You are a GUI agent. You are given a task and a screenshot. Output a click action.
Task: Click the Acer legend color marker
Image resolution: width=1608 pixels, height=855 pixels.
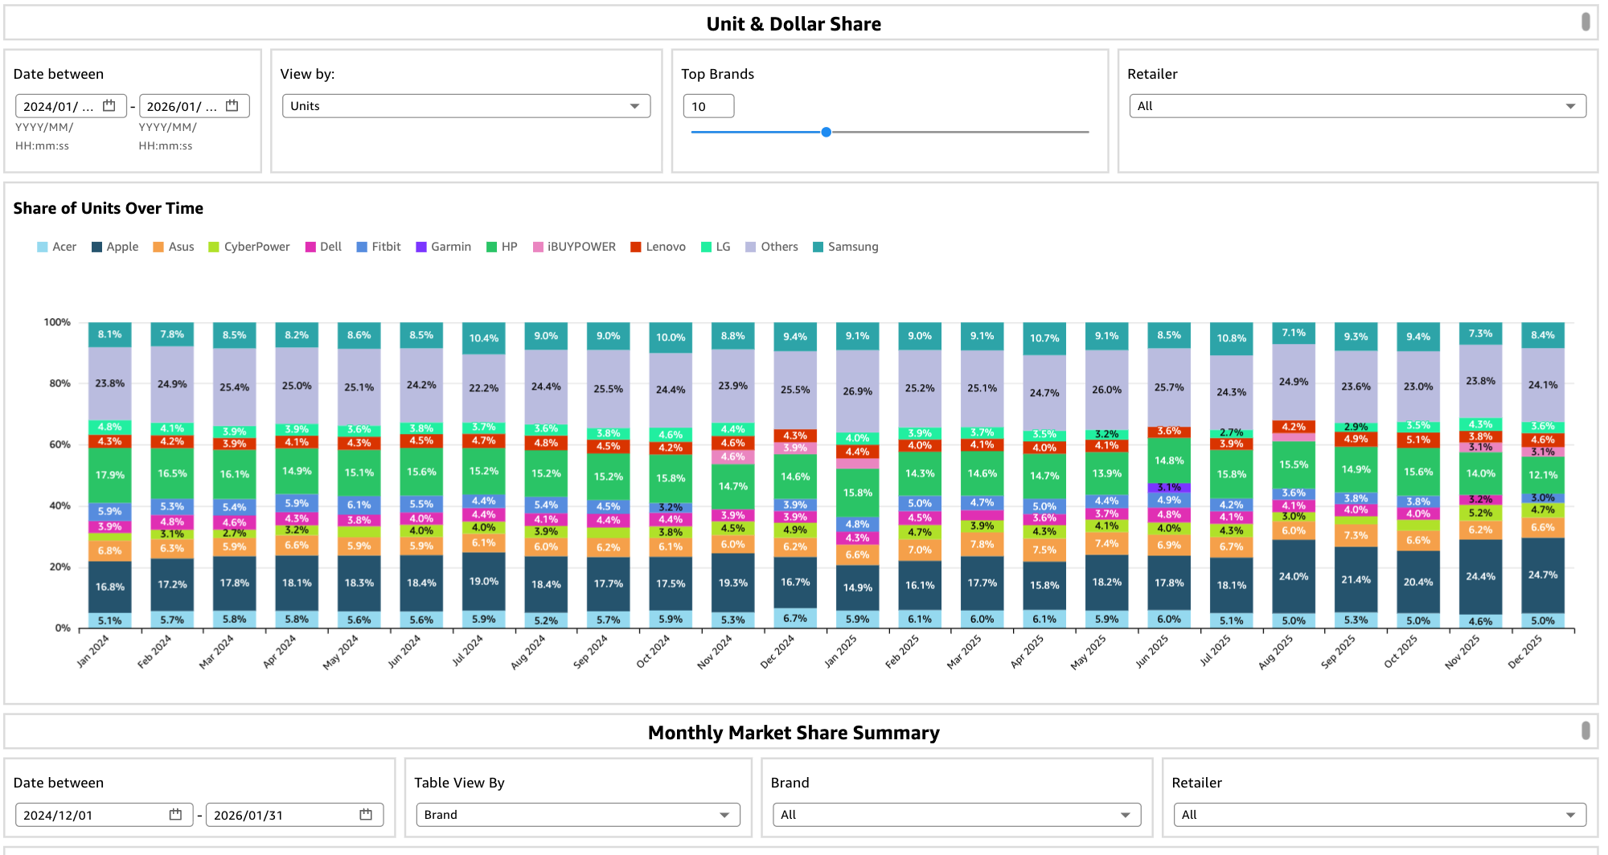pos(43,247)
